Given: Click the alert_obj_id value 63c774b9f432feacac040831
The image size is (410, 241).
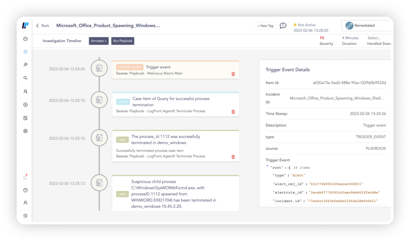Looking at the screenshot, I should (336, 184).
